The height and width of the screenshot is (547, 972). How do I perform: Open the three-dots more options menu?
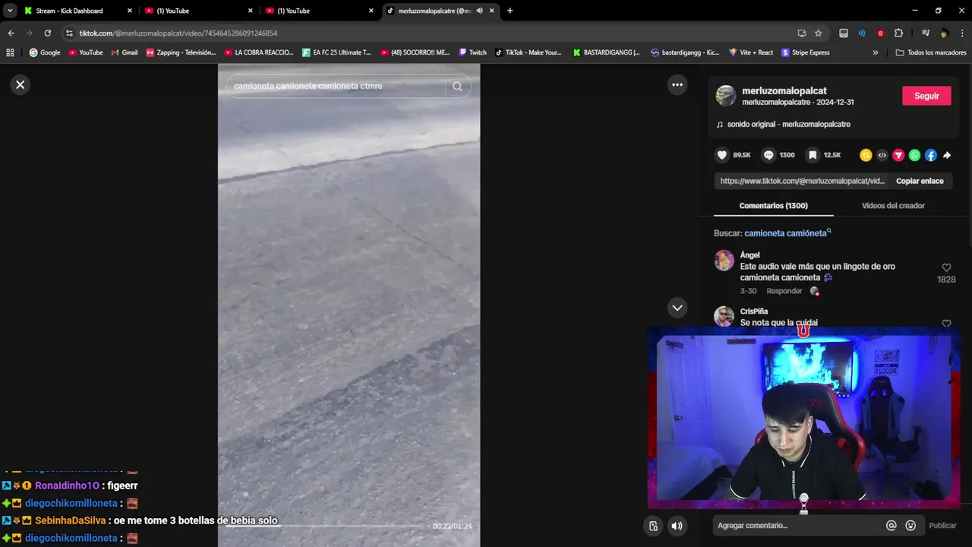click(x=677, y=84)
